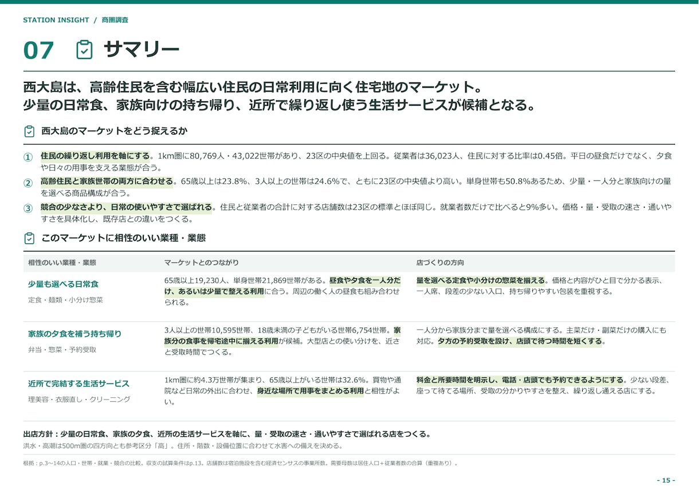Click the 洪水・高潮 flood risk note
This screenshot has height=494, width=699.
(183, 446)
